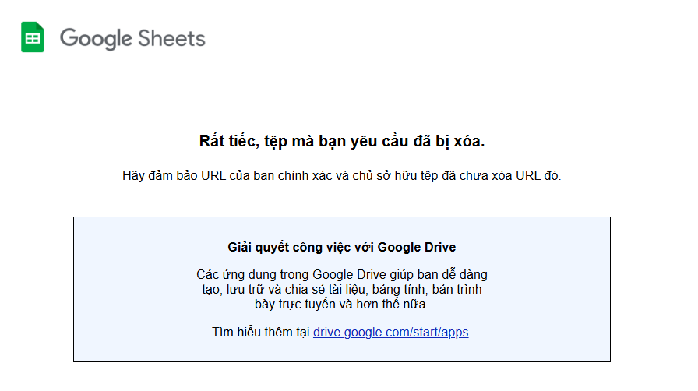Viewport: 698px width, 391px height.
Task: Open the drive.google.com/start/apps link
Action: 390,333
